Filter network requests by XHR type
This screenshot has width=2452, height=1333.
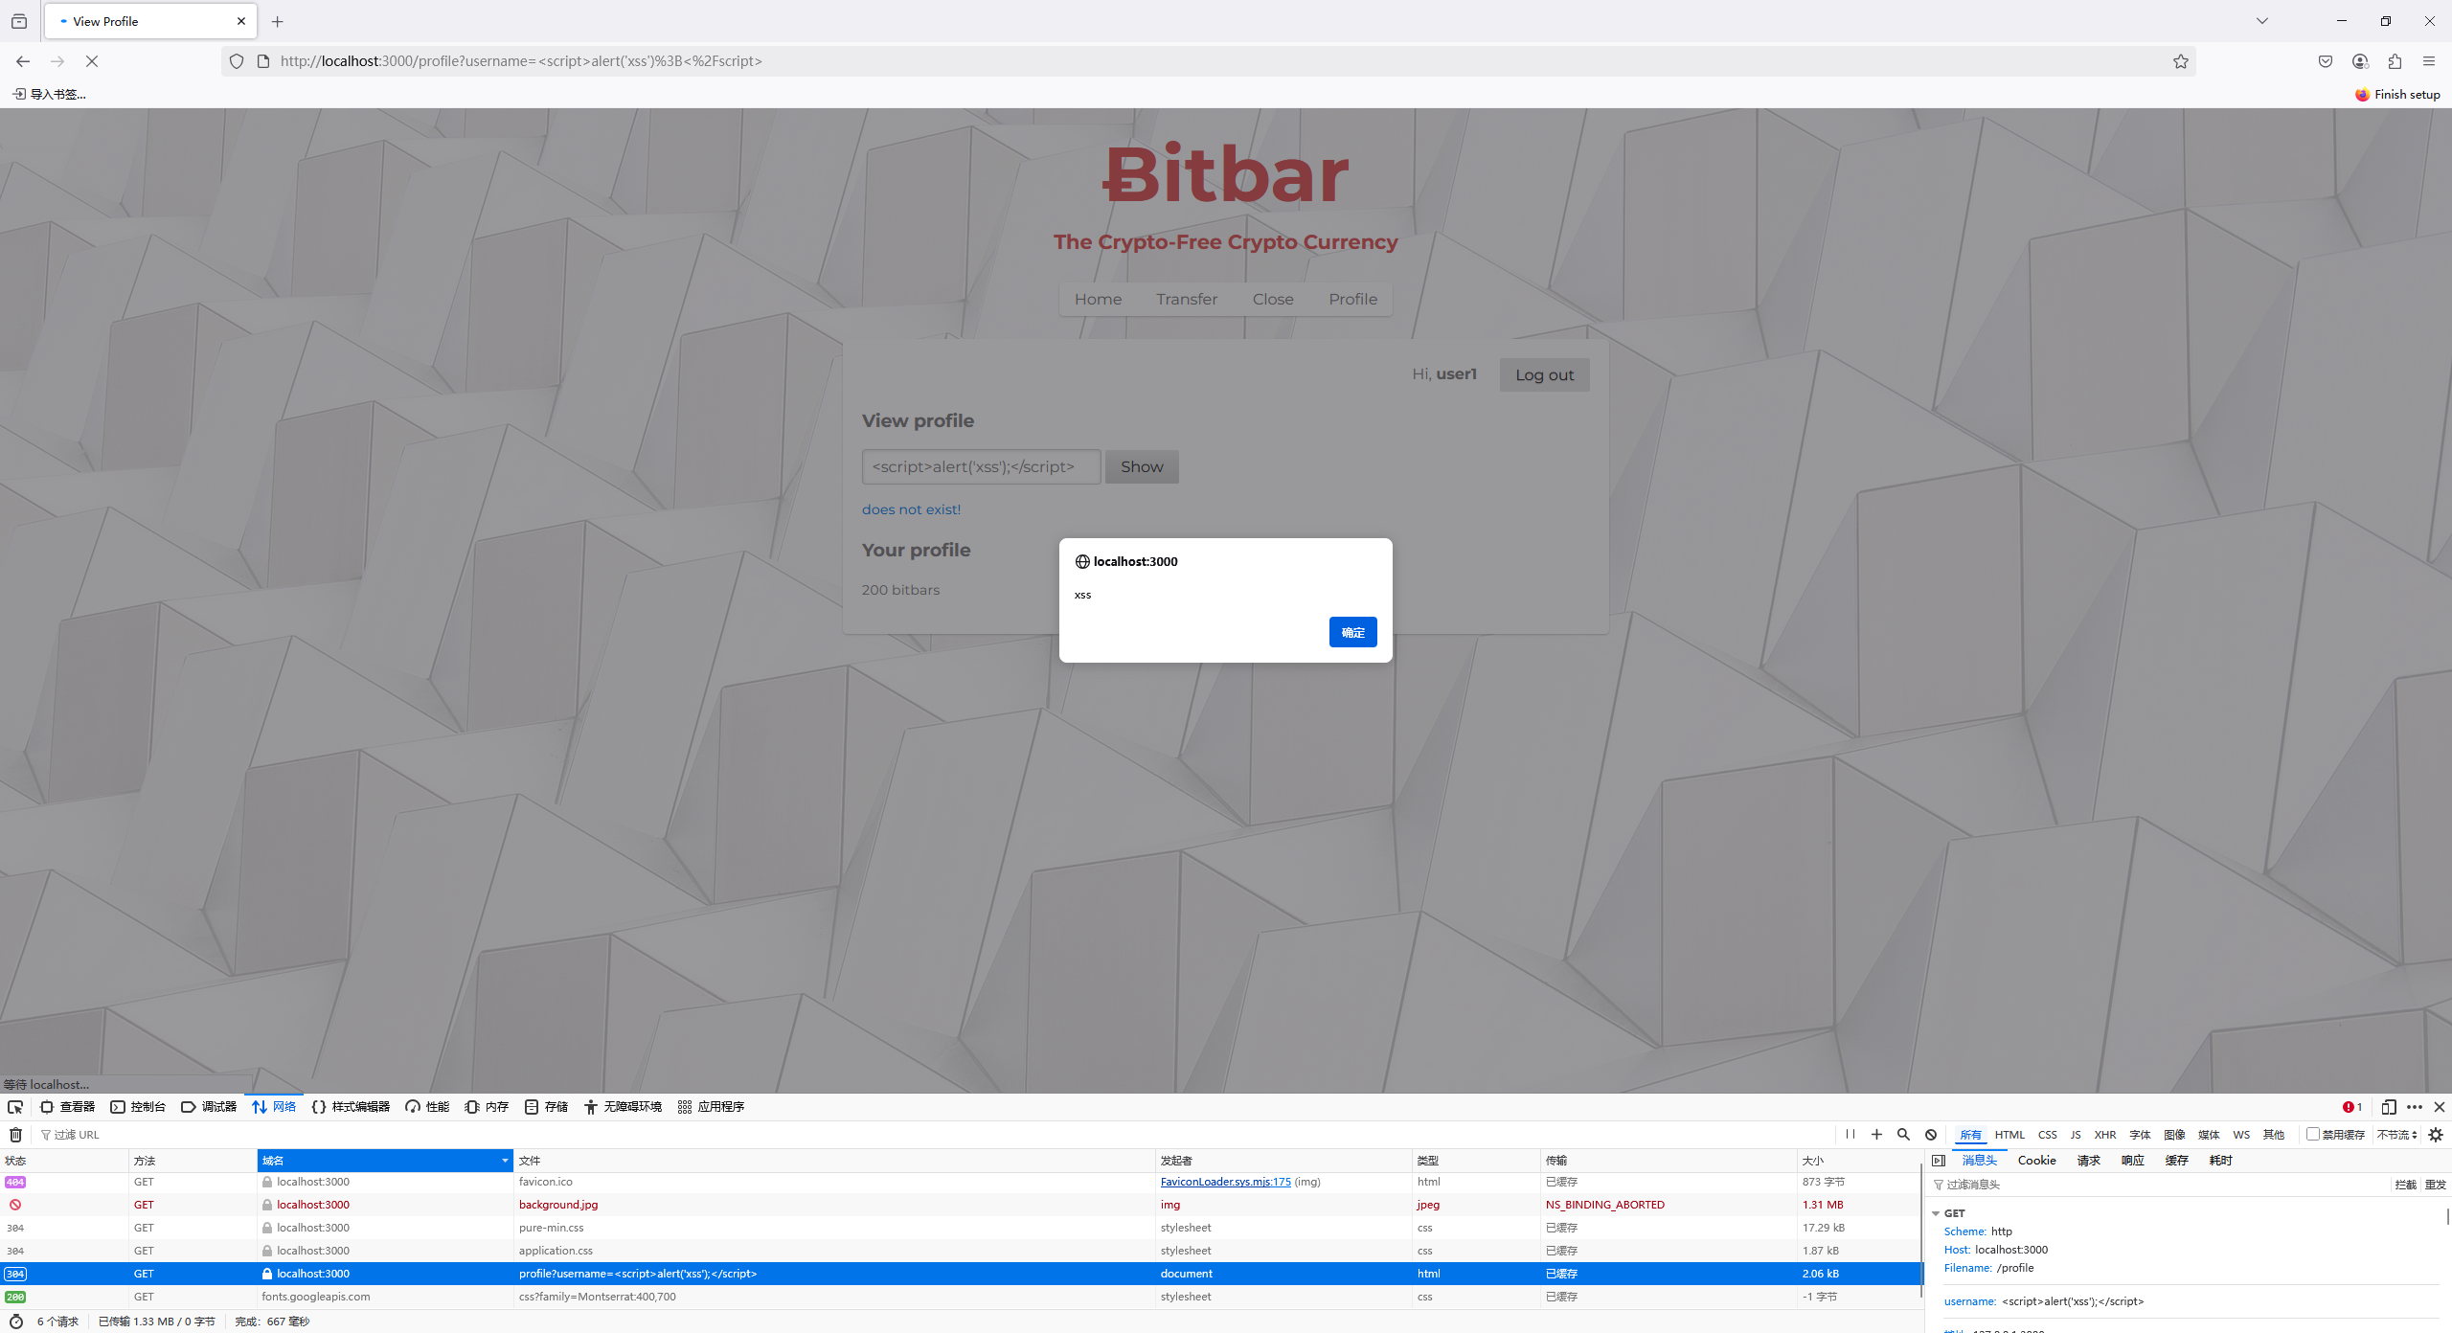coord(2105,1135)
